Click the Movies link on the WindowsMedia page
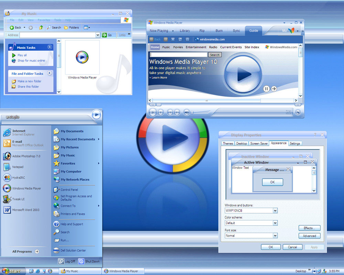This screenshot has height=275, width=344. tap(178, 47)
